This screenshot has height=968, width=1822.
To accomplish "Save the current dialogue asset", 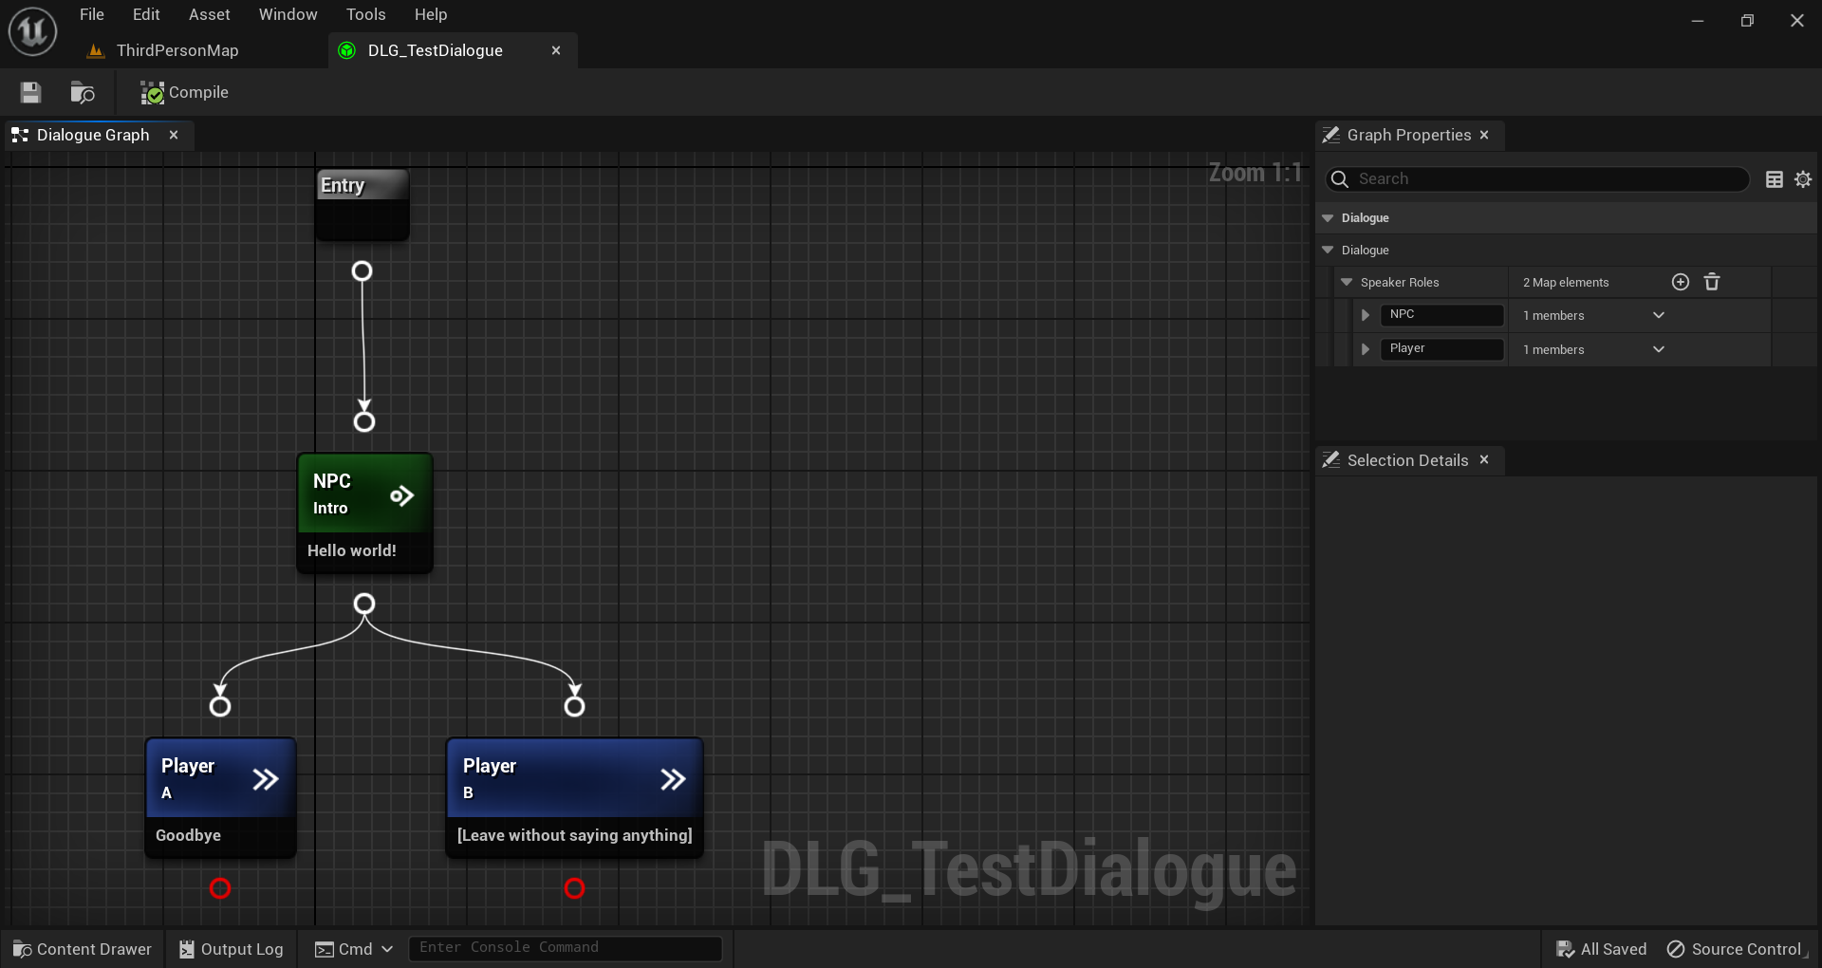I will click(30, 92).
